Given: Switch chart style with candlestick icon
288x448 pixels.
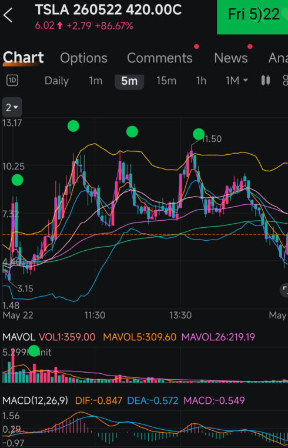Looking at the screenshot, I should tap(266, 81).
